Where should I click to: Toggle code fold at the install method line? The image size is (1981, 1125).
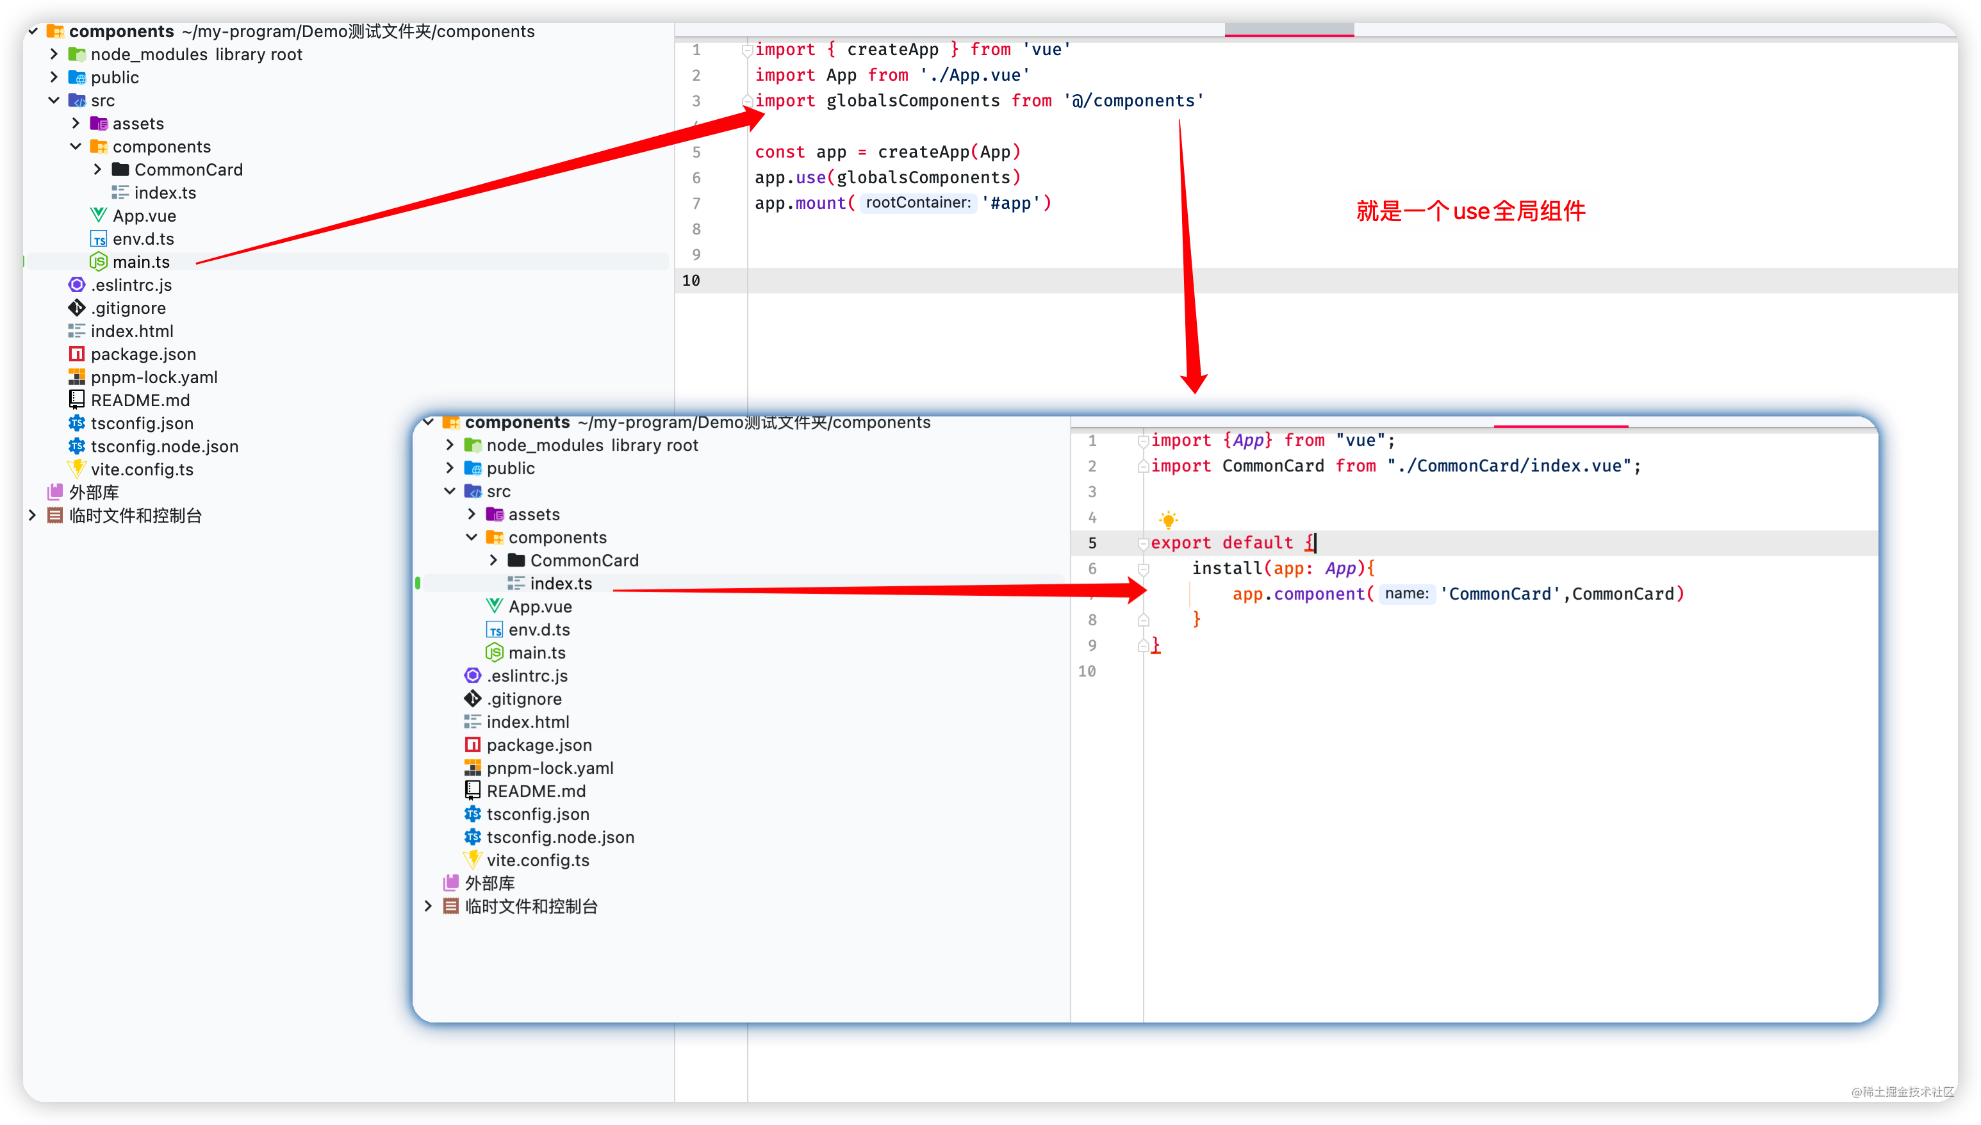(x=1144, y=570)
